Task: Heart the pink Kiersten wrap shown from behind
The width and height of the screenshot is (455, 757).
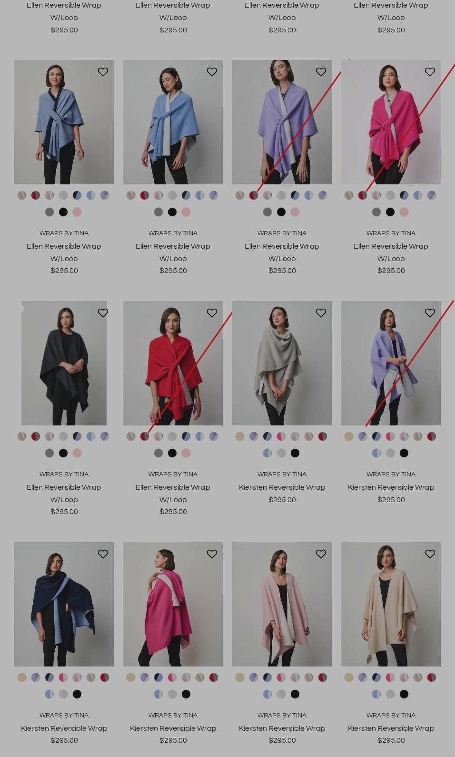Action: (x=212, y=554)
